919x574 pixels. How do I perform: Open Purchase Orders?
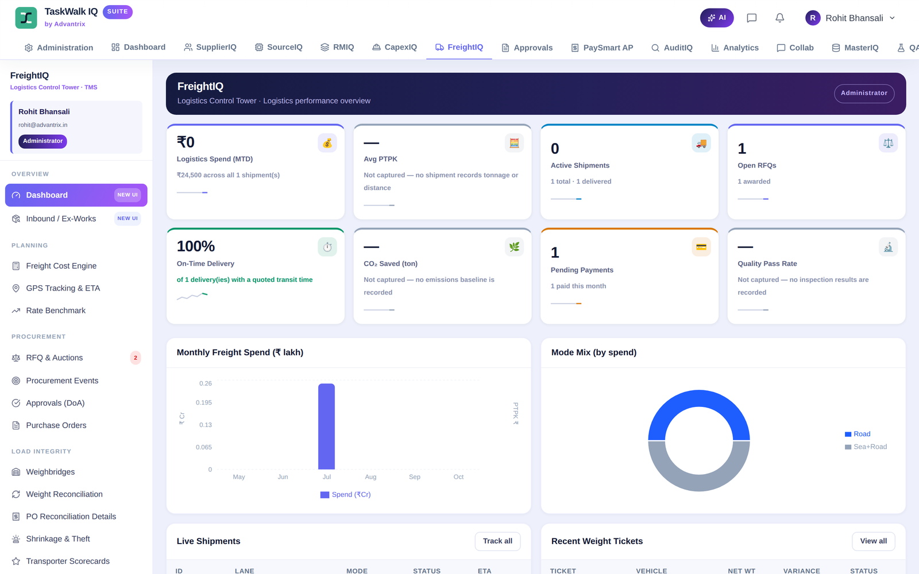coord(76,425)
